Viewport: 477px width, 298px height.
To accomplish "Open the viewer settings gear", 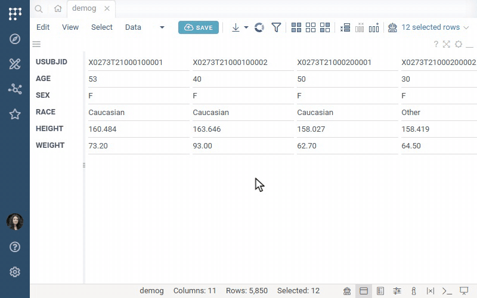I will click(459, 44).
